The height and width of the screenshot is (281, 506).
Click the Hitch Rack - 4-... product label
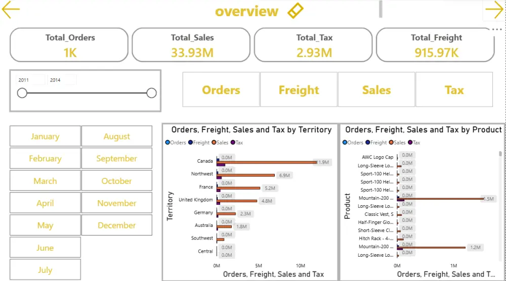(x=376, y=239)
